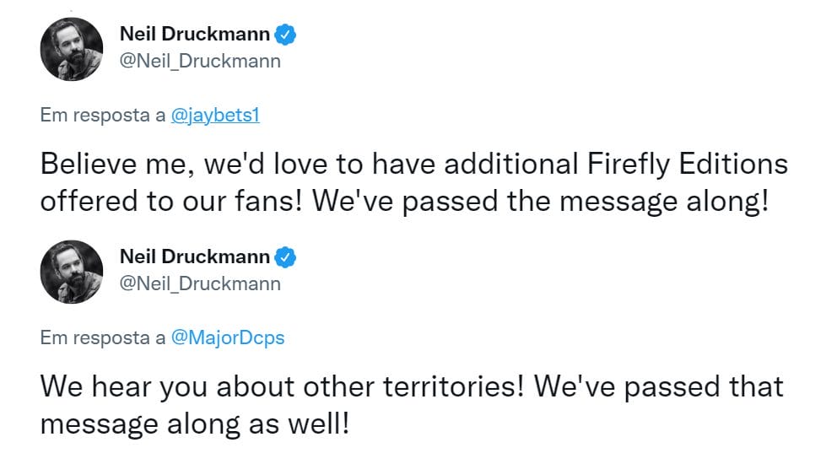837x464 pixels.
Task: Click "Em resposta a" label above territories tweet
Action: pos(103,338)
